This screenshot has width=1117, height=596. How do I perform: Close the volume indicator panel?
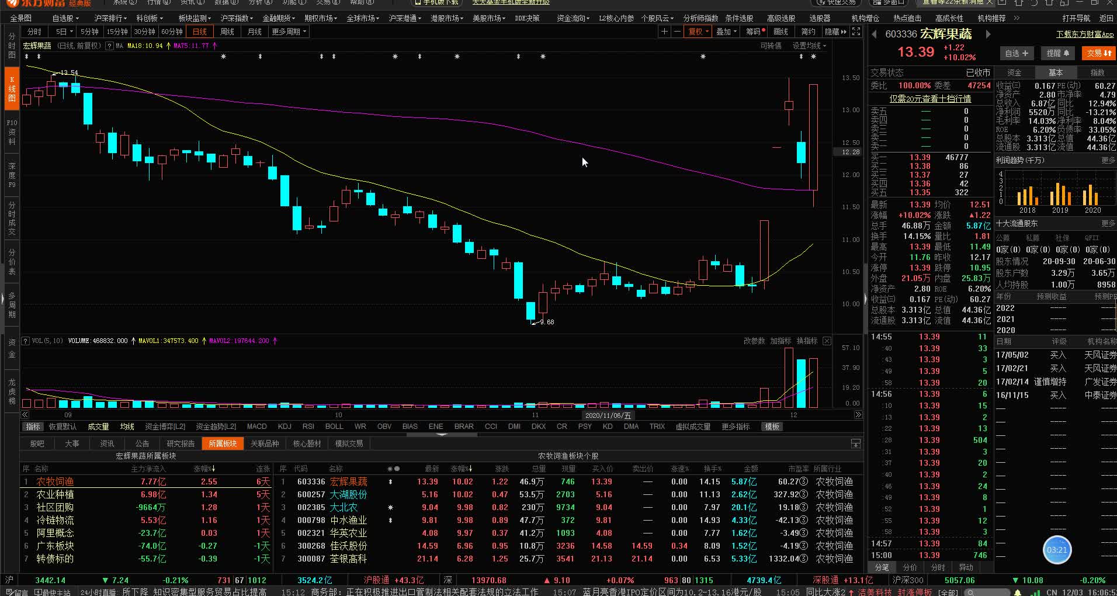click(x=827, y=341)
